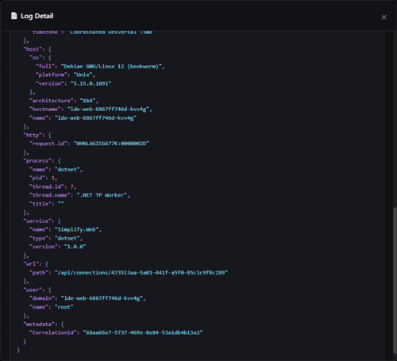Click the "process" JSON key
397x361 pixels.
coord(37,161)
